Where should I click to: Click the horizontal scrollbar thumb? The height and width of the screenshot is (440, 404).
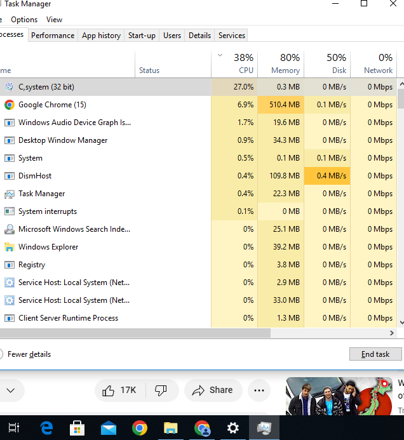tap(135, 333)
